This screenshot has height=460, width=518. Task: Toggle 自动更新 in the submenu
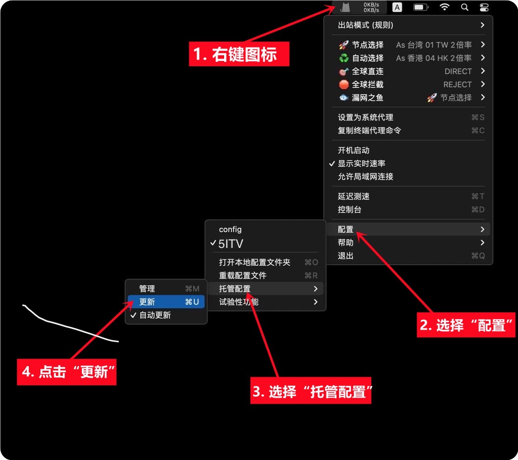tap(155, 315)
